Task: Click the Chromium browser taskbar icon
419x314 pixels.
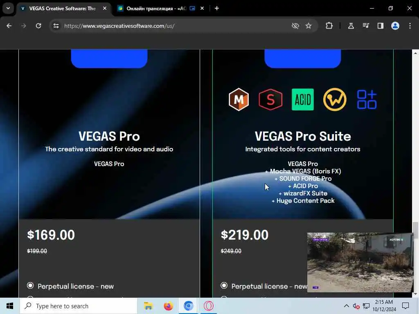Action: pos(188,306)
